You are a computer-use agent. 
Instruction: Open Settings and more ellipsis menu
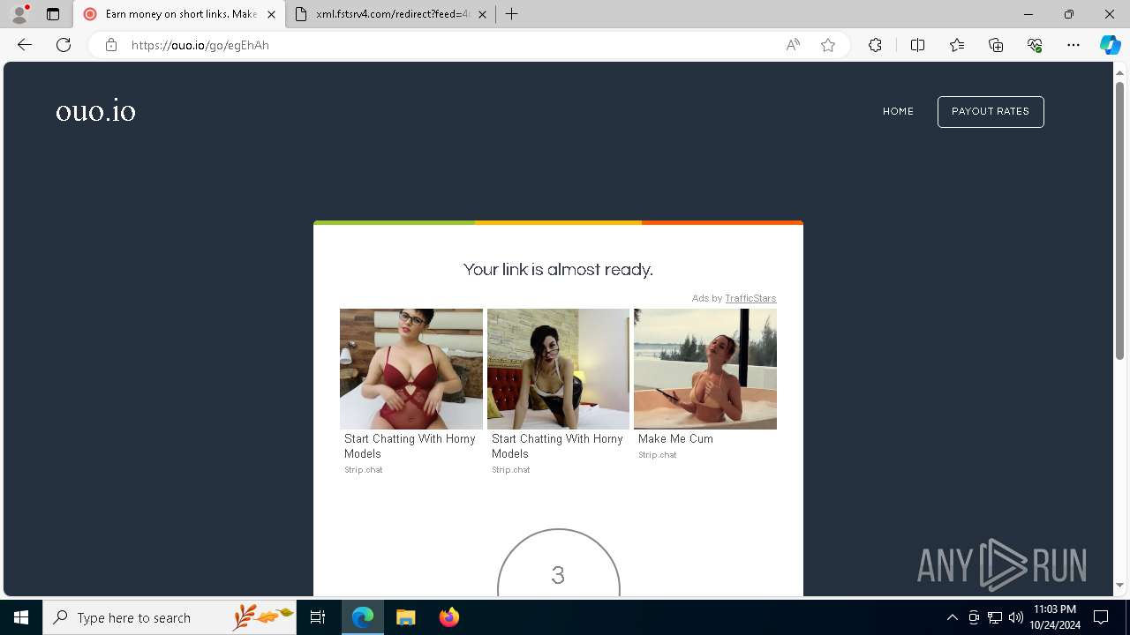(x=1073, y=45)
